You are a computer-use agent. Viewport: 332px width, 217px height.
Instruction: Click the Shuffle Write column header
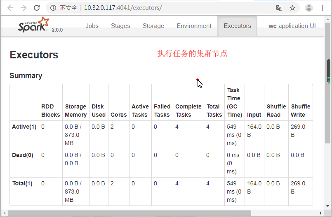click(x=300, y=111)
